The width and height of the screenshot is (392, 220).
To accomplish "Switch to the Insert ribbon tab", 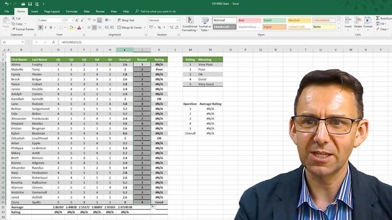I will point(34,12).
